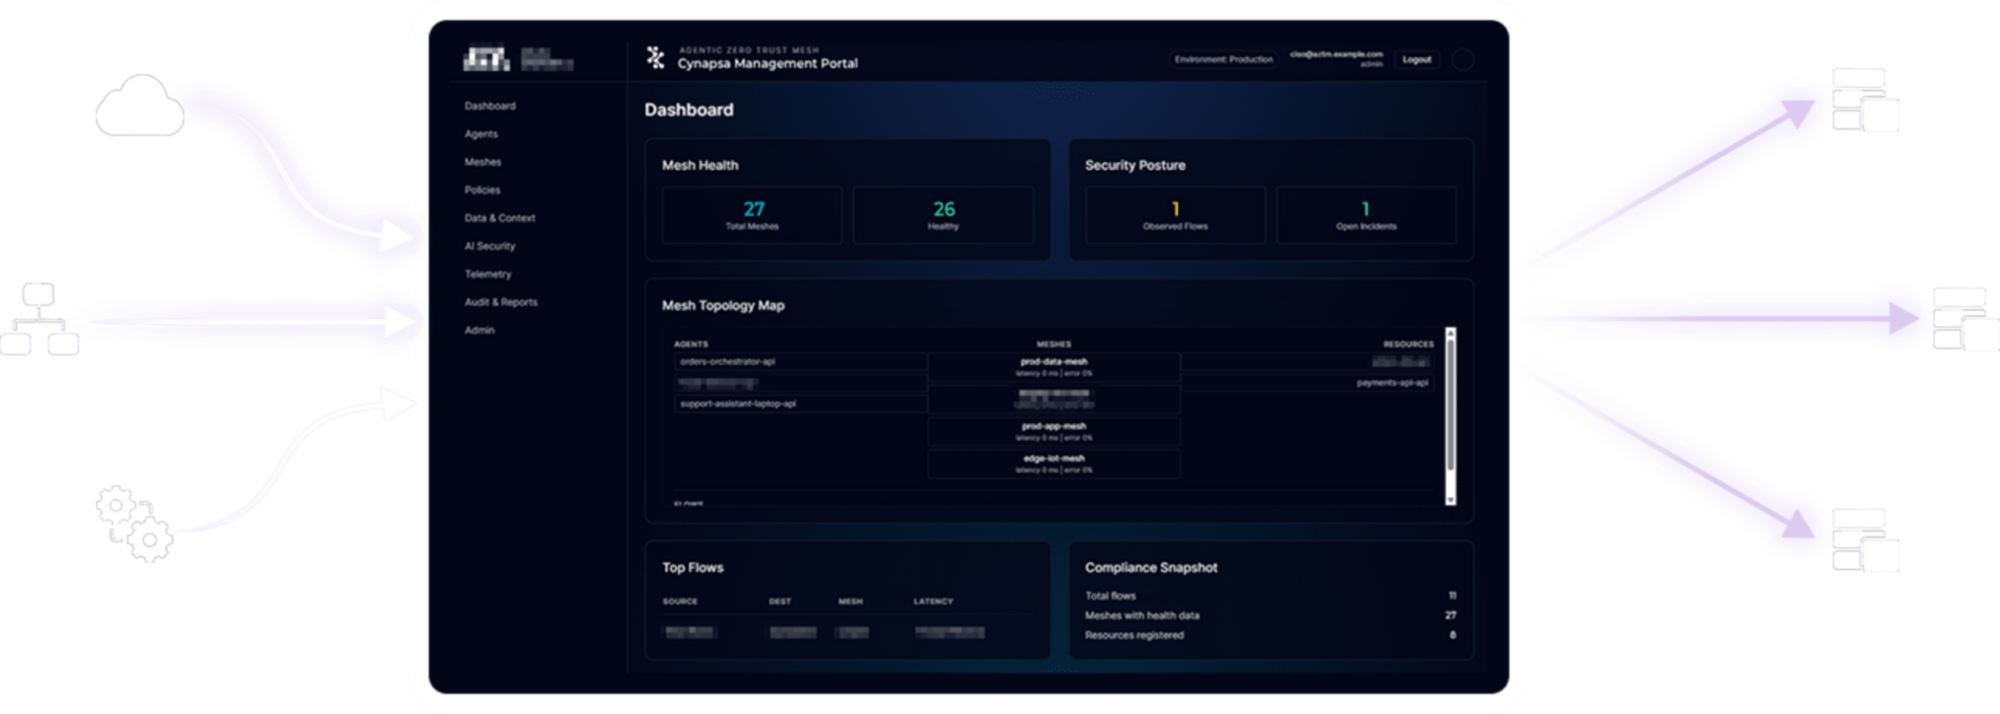Open Data & Context in the sidebar

[x=499, y=218]
